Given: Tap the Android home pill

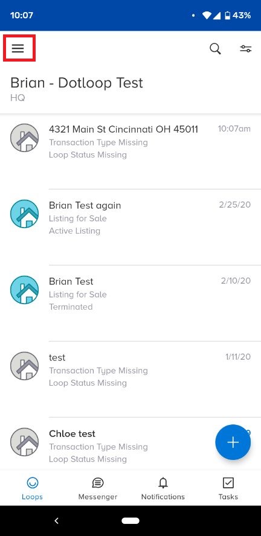Looking at the screenshot, I should pyautogui.click(x=130, y=521).
